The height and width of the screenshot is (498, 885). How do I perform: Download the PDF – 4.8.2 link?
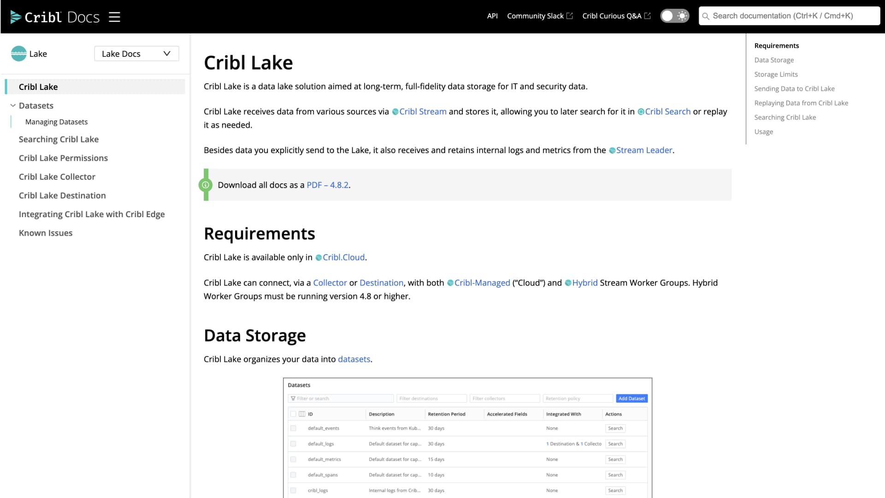click(327, 185)
